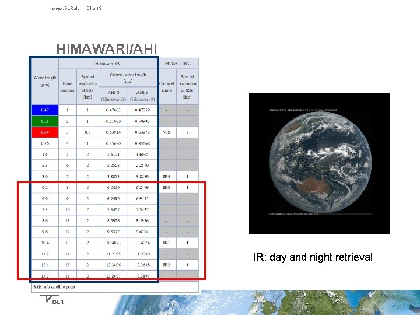Click the 1.6 wave length cell
Image resolution: width=420 pixels, height=315 pixels.
(45, 154)
